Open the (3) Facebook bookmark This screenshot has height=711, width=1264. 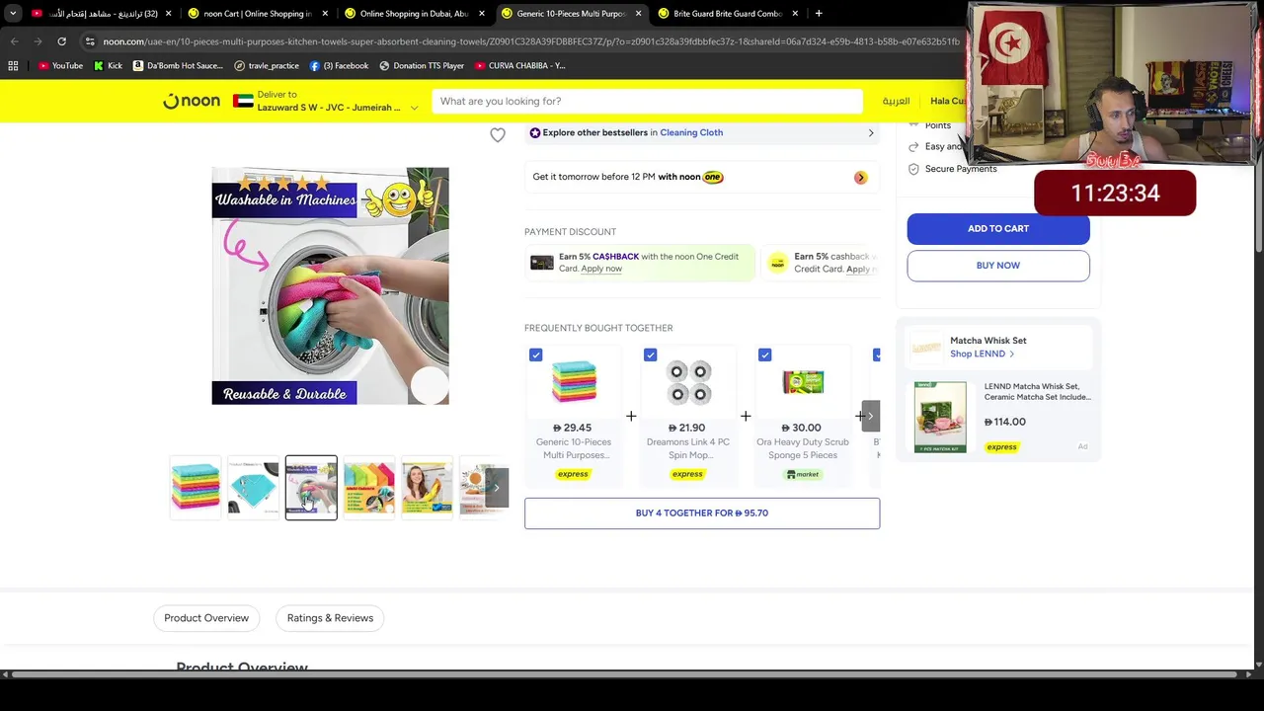click(339, 65)
